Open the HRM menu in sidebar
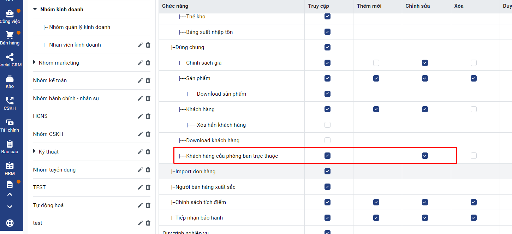512x234 pixels. [x=10, y=168]
